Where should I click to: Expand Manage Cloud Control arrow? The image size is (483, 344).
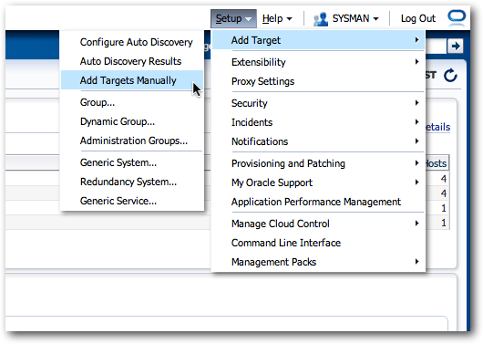coord(416,223)
